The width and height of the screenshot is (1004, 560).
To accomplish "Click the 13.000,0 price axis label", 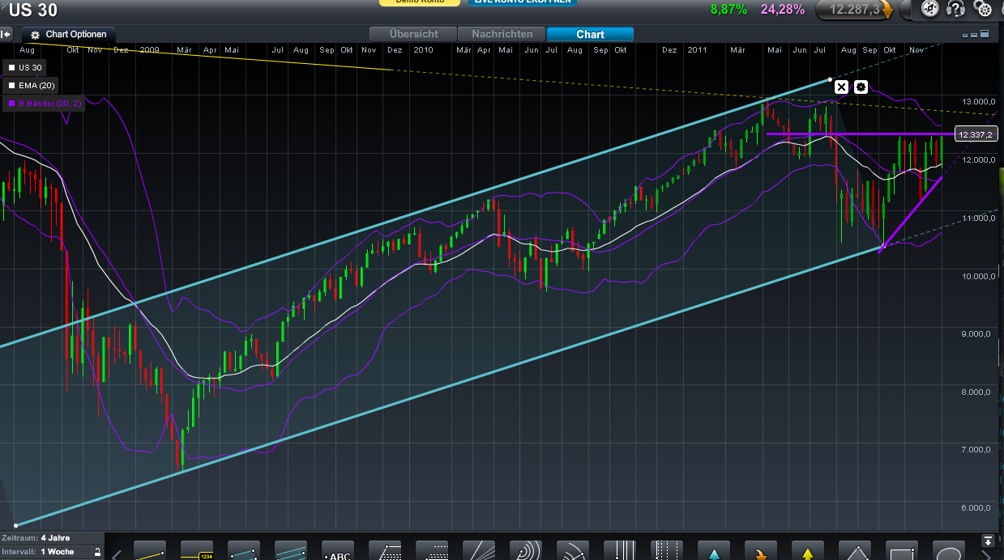I will [978, 102].
